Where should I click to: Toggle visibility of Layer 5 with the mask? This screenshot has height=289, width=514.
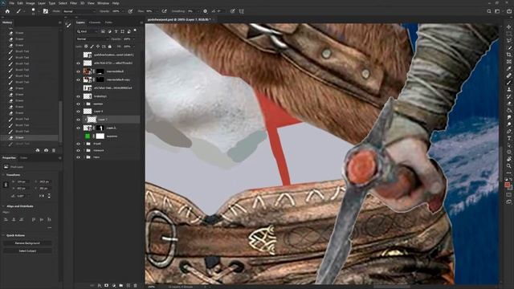79,128
